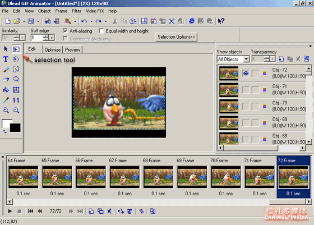Image resolution: width=314 pixels, height=225 pixels.
Task: Click Duplicate Frame icon in frame panel
Action: point(100,211)
